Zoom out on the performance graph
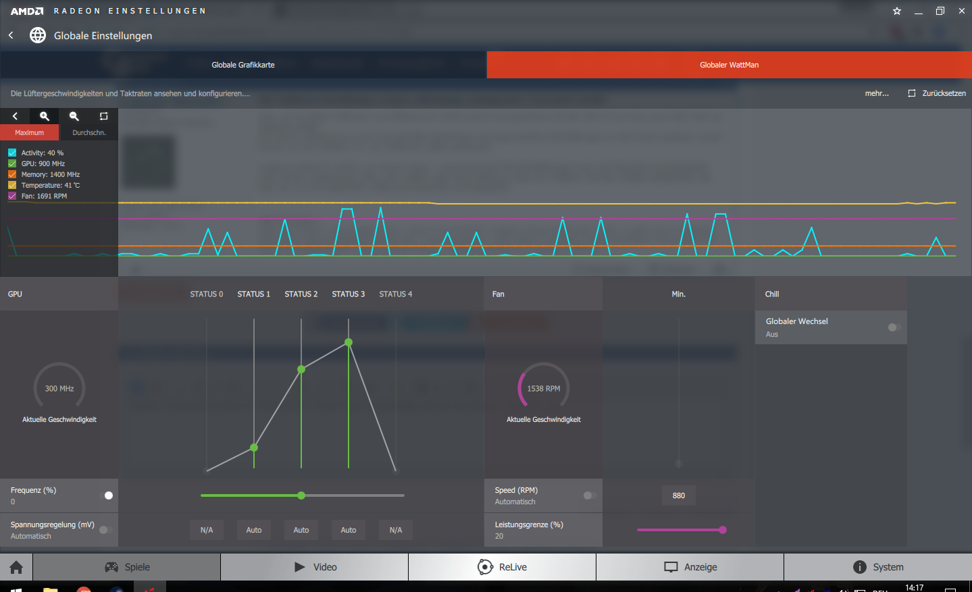Screen dimensions: 972x592 pos(74,116)
